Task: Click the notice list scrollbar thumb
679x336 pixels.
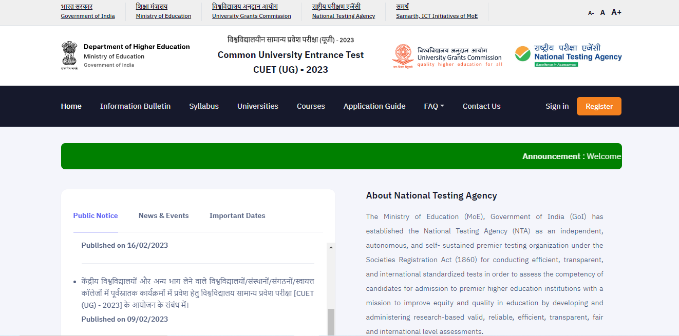Action: [331, 322]
